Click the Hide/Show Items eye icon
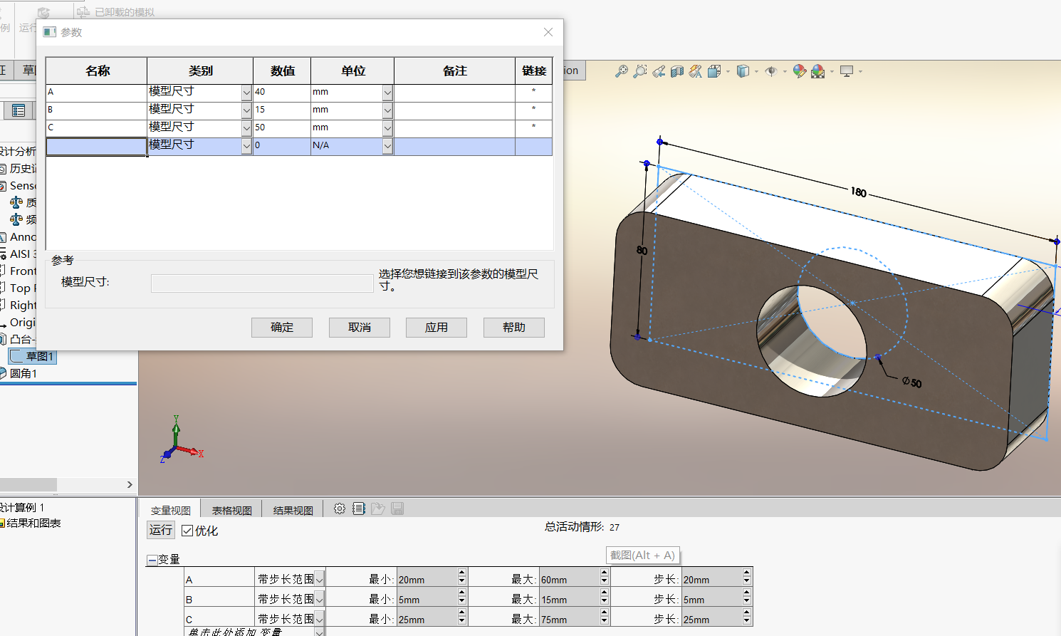Image resolution: width=1061 pixels, height=636 pixels. 771,71
